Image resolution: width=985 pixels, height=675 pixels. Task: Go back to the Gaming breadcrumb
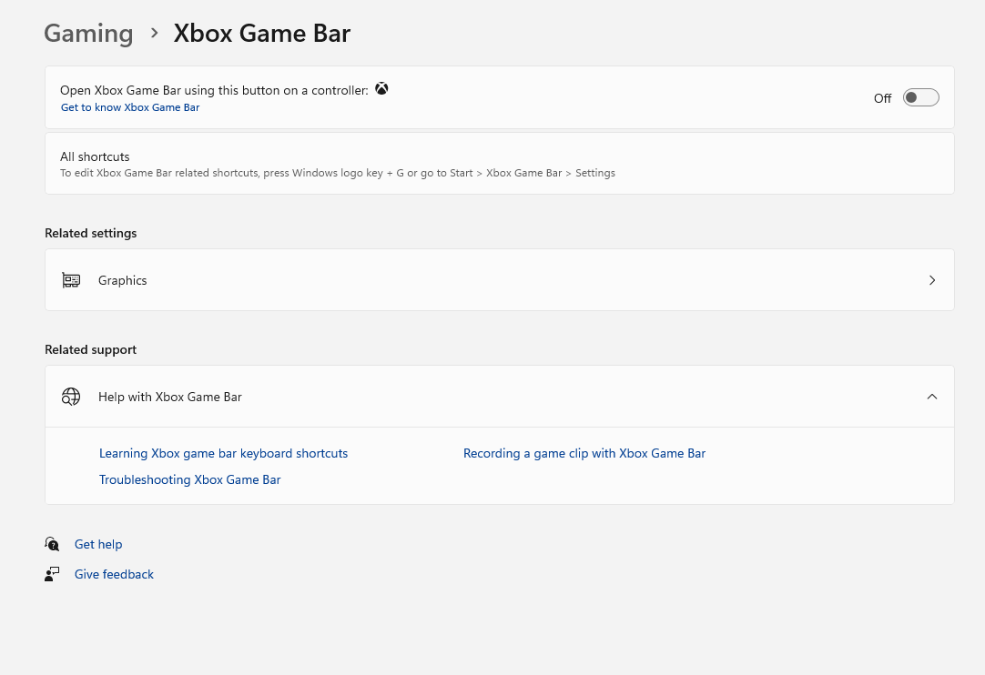point(88,34)
